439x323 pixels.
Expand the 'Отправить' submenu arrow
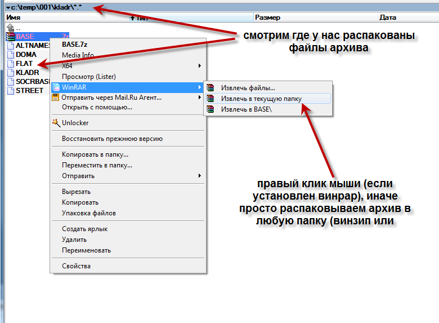(x=199, y=176)
